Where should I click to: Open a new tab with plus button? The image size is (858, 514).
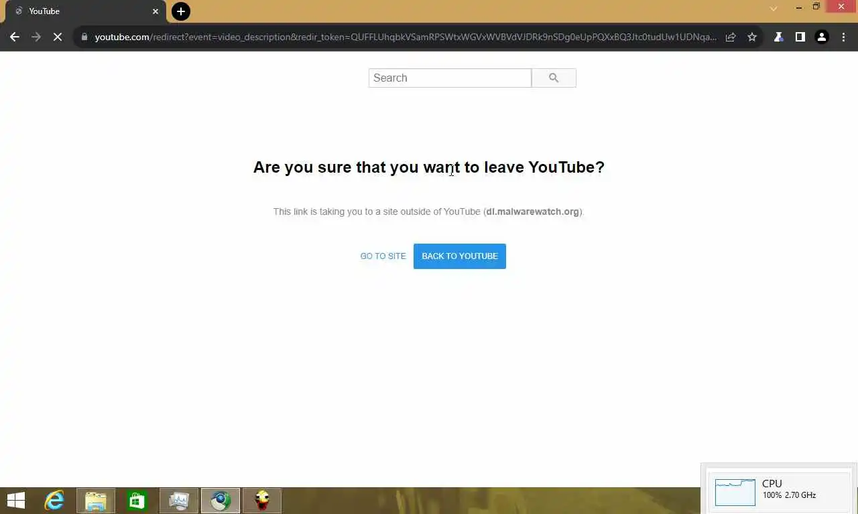[x=180, y=11]
